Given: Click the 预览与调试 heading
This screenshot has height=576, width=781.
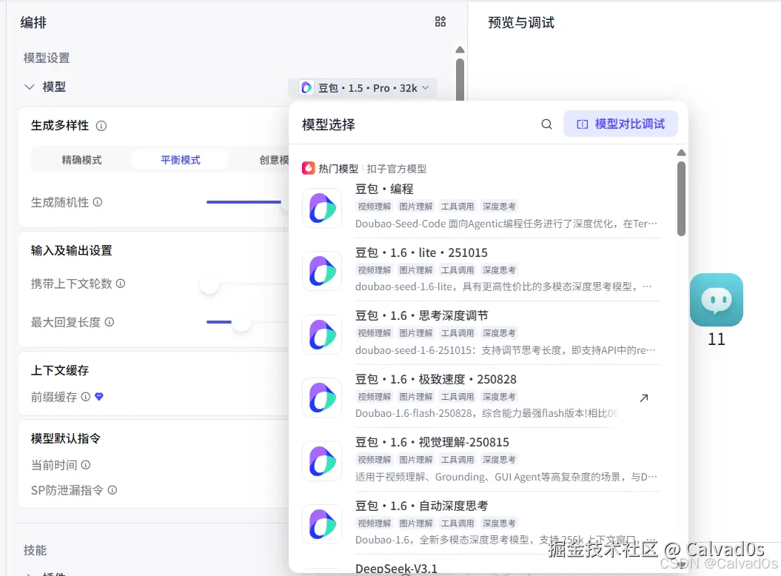Looking at the screenshot, I should point(521,22).
